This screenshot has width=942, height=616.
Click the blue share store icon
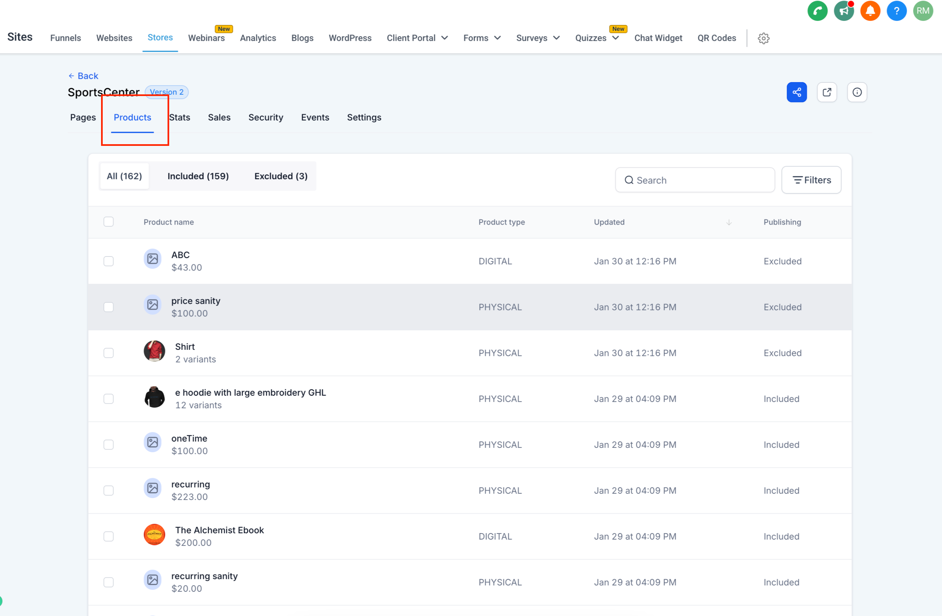coord(796,92)
